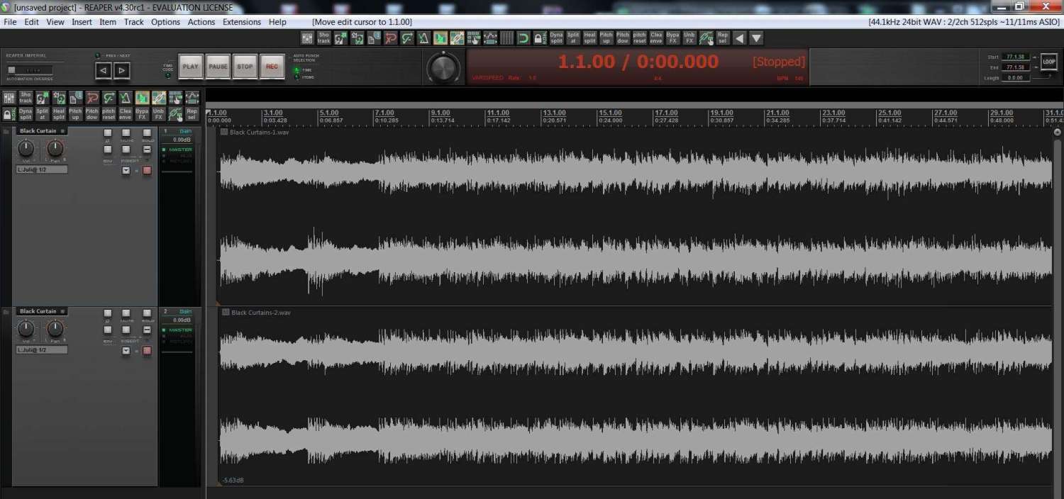Click 'Sho track' in toolbar above track list
1064x499 pixels.
tap(26, 98)
